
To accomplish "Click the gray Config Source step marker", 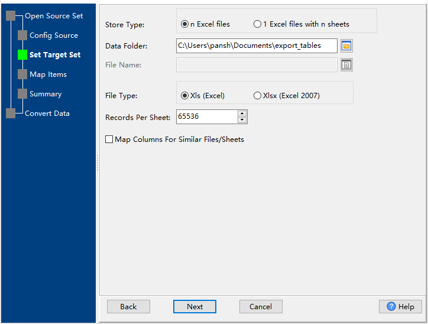I will click(22, 35).
